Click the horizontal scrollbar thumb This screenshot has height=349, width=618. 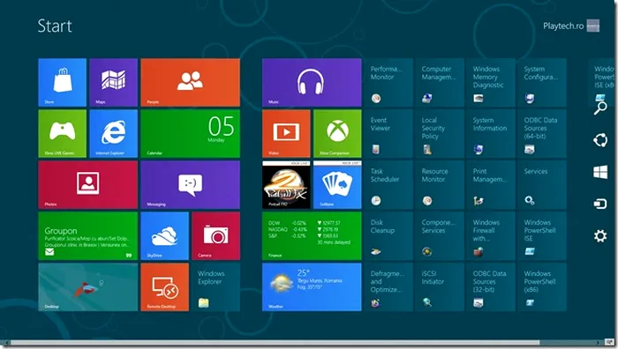click(x=275, y=343)
